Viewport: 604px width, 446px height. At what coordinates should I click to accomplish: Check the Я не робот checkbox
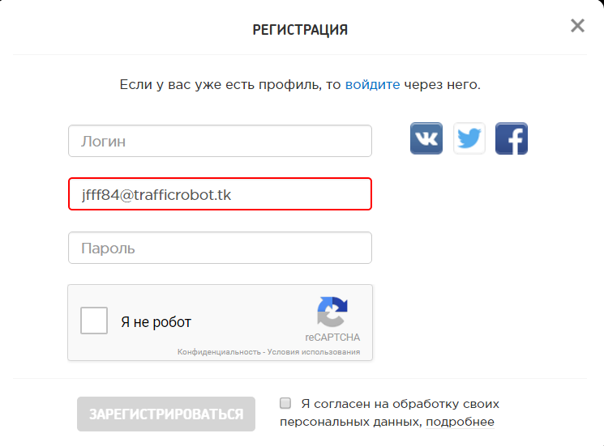[x=94, y=321]
